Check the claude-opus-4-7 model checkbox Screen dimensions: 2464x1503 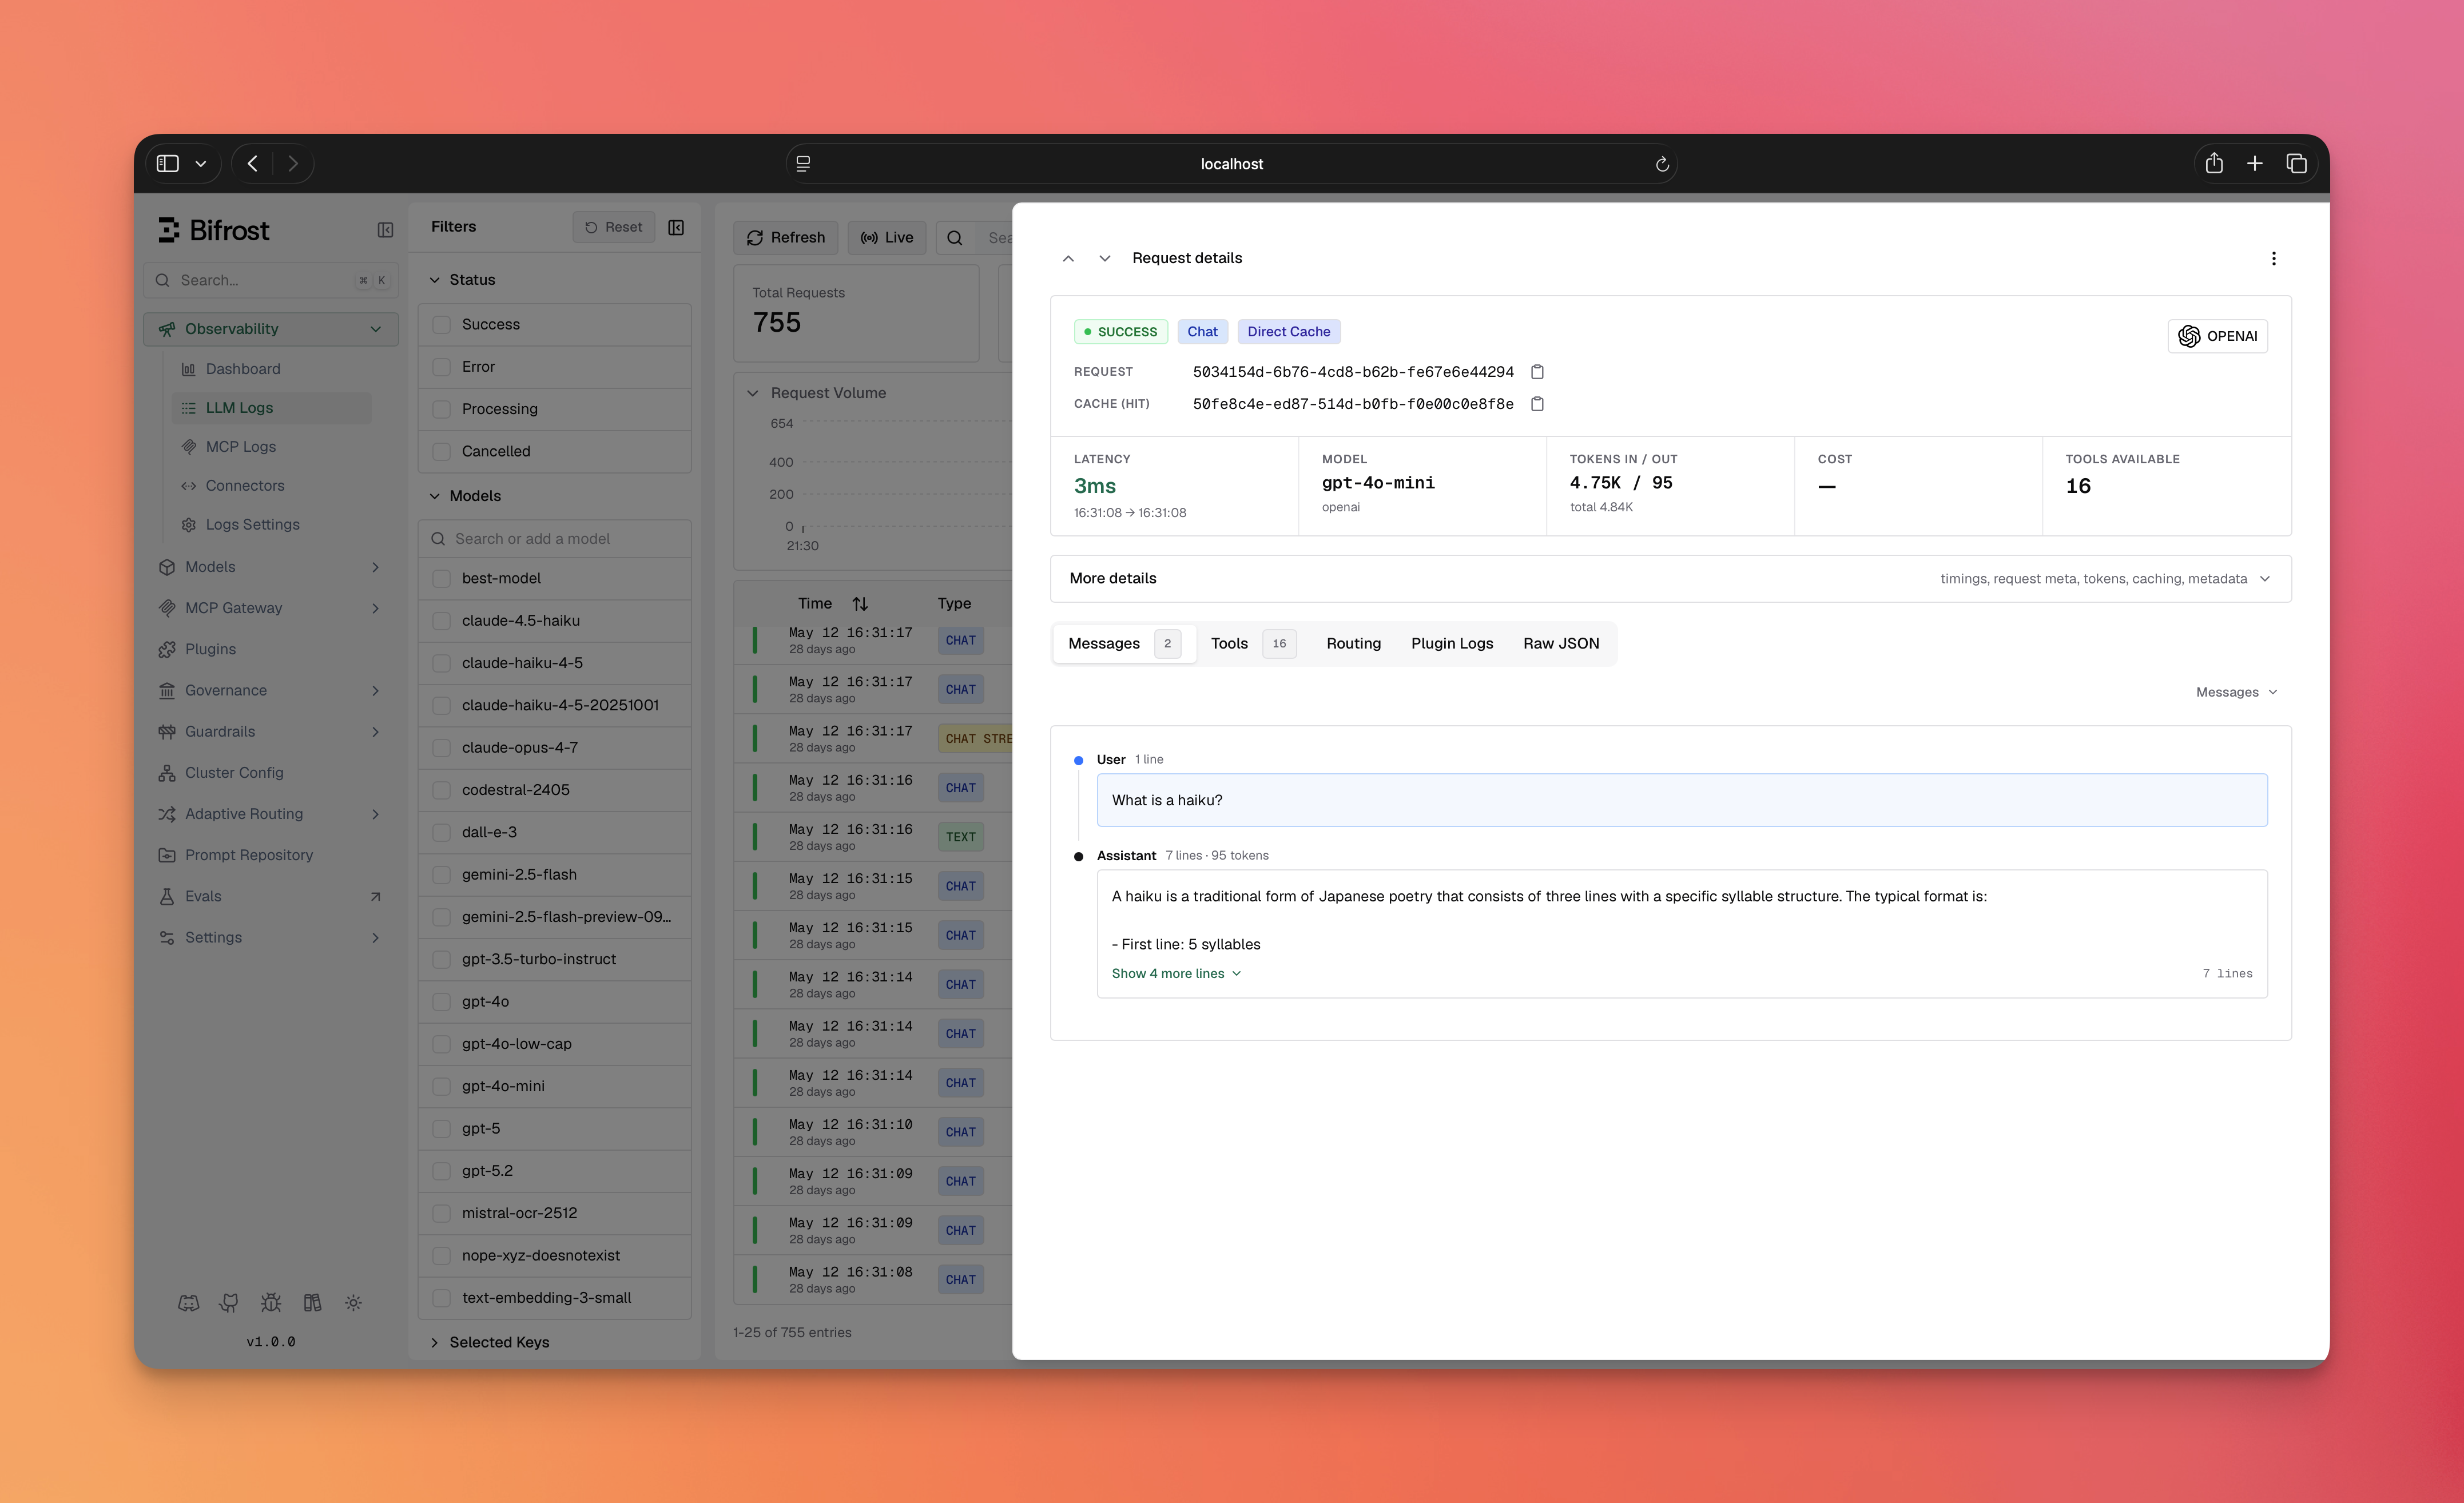441,747
